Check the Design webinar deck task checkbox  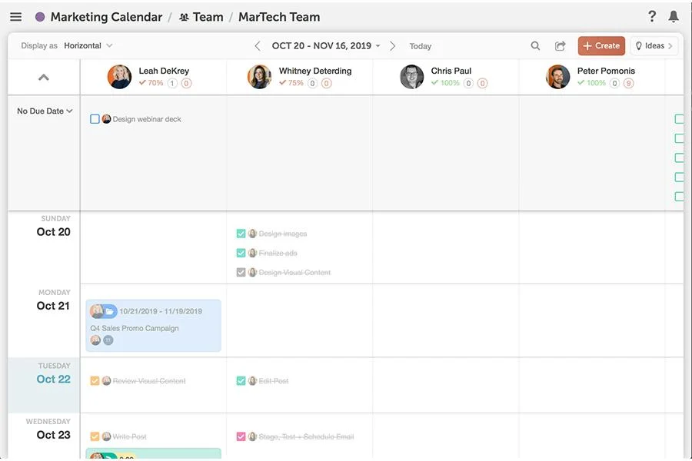pos(95,119)
